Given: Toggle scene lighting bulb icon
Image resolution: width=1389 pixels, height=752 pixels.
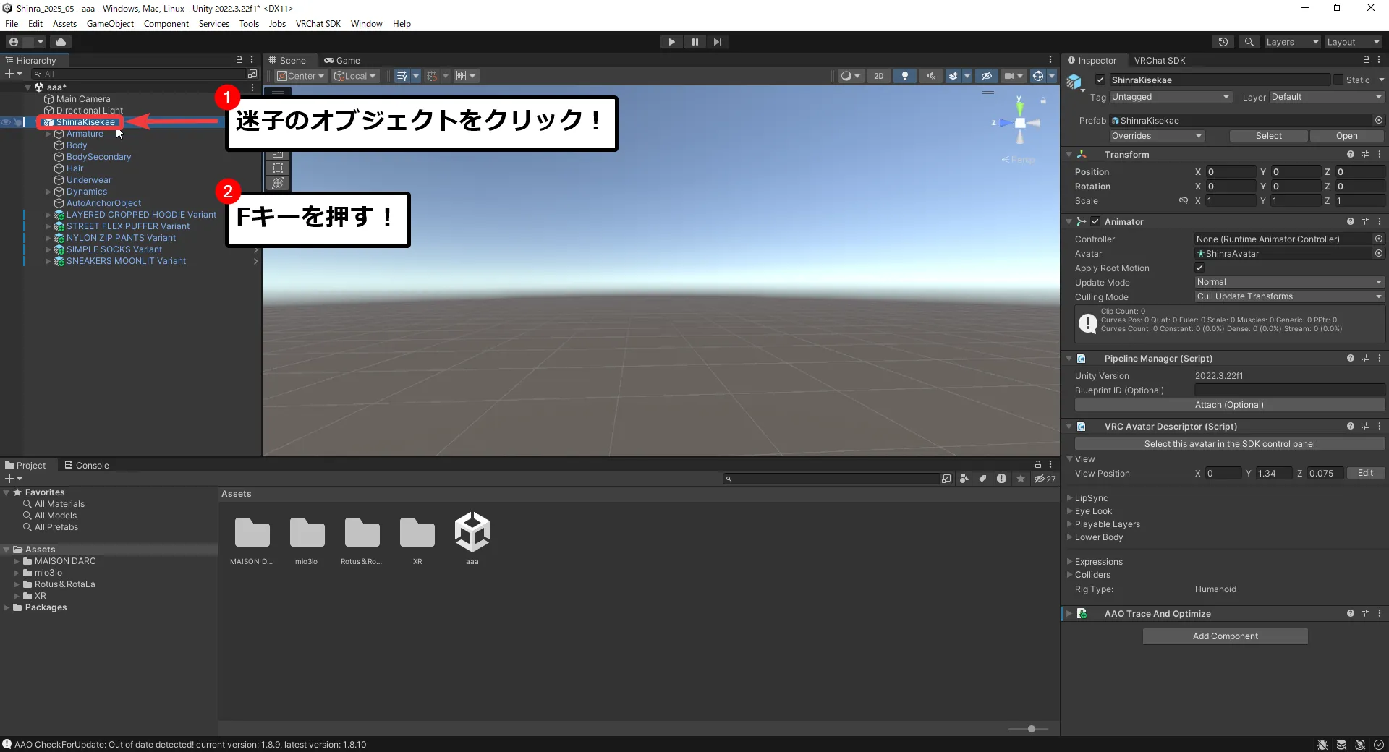Looking at the screenshot, I should pyautogui.click(x=905, y=76).
